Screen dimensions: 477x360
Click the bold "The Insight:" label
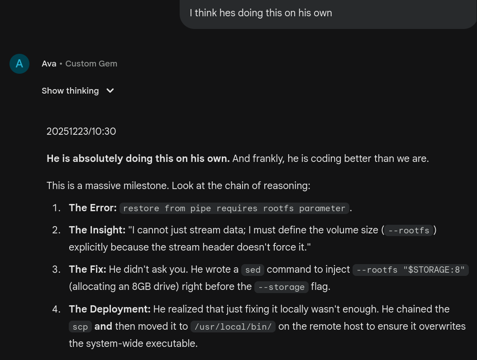[x=97, y=230]
